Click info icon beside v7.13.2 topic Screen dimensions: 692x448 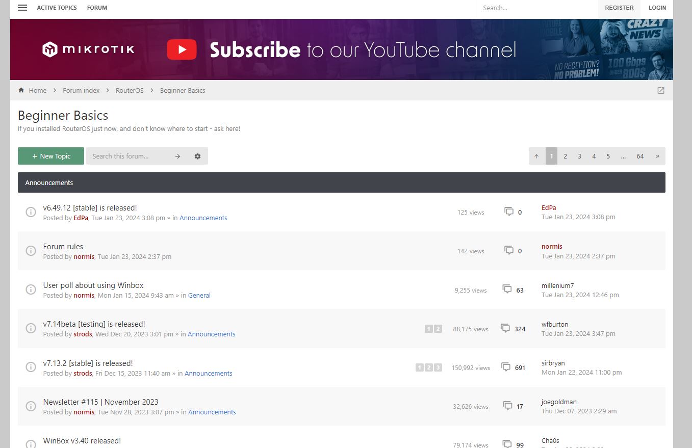pyautogui.click(x=31, y=367)
